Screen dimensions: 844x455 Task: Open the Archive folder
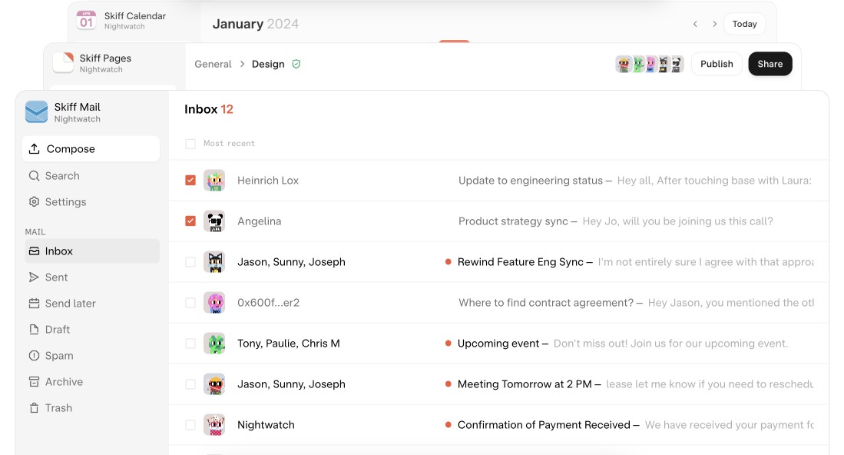pyautogui.click(x=92, y=382)
